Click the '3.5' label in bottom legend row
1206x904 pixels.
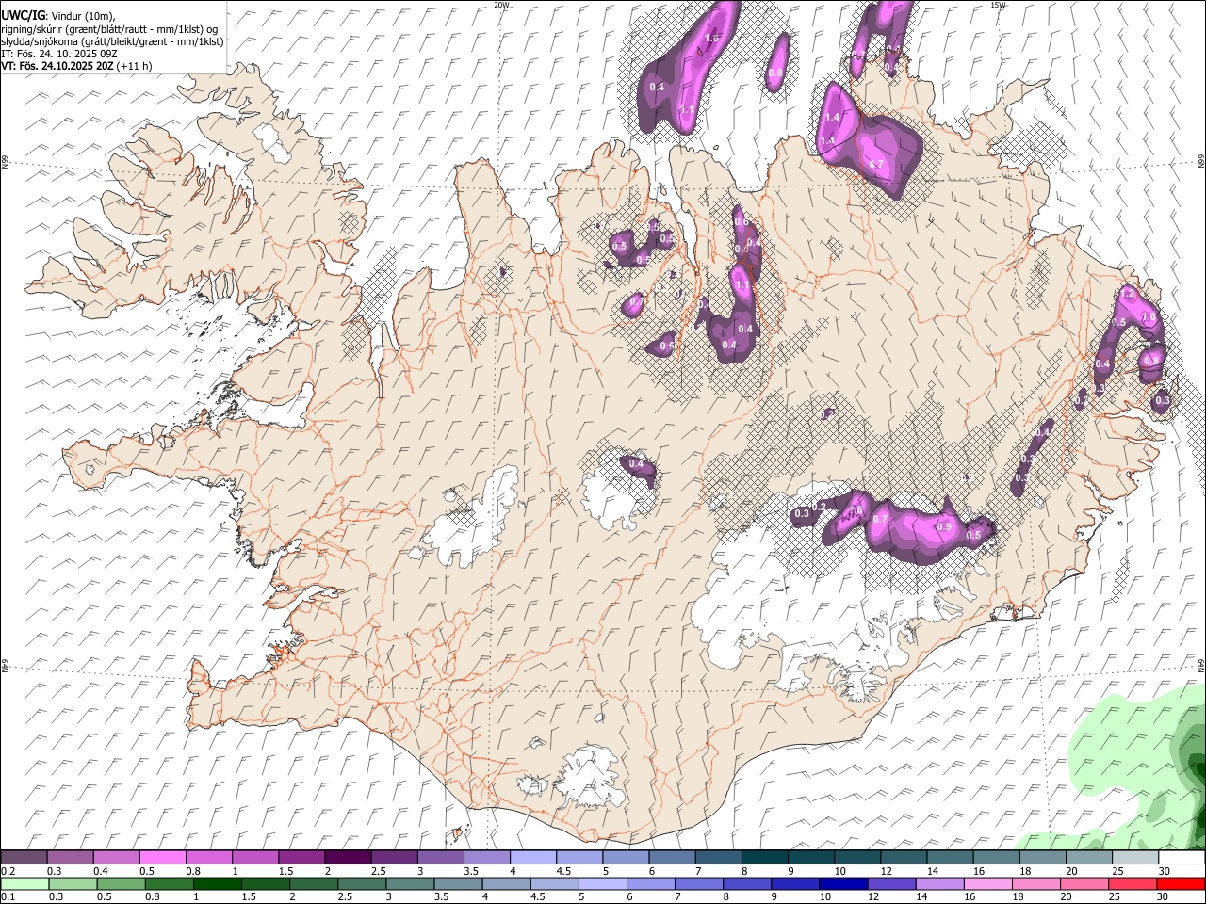pyautogui.click(x=442, y=896)
